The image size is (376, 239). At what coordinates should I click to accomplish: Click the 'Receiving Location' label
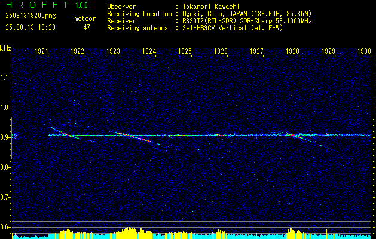tap(139, 14)
